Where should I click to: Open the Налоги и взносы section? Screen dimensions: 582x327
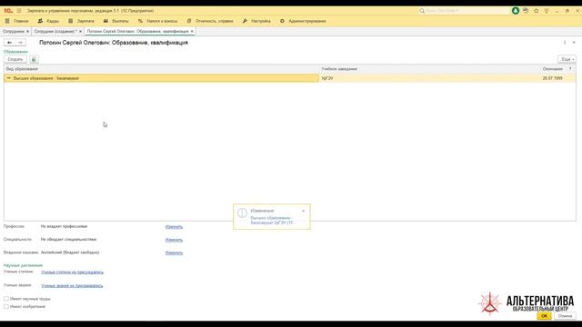[157, 21]
